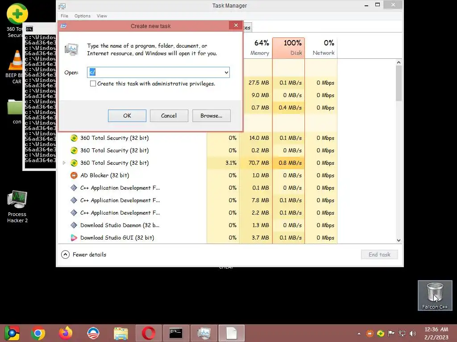Screen dimensions: 457x342
Task: Click the Download Studio GUI process icon
Action: pos(74,238)
